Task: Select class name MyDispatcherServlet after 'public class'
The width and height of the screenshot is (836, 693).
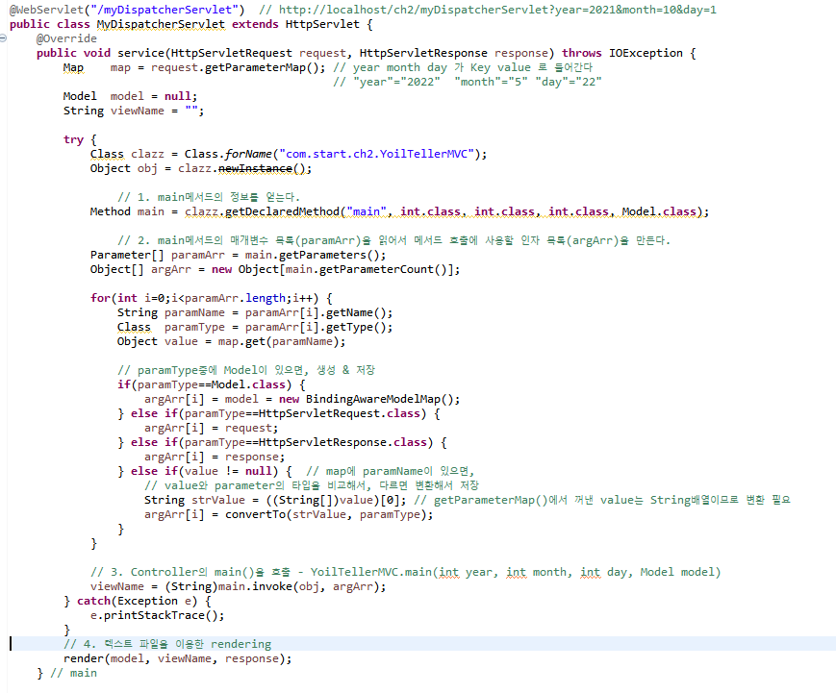Action: click(x=161, y=24)
